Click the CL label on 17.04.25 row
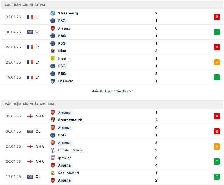Screen dimensions: 224x185 38,177
